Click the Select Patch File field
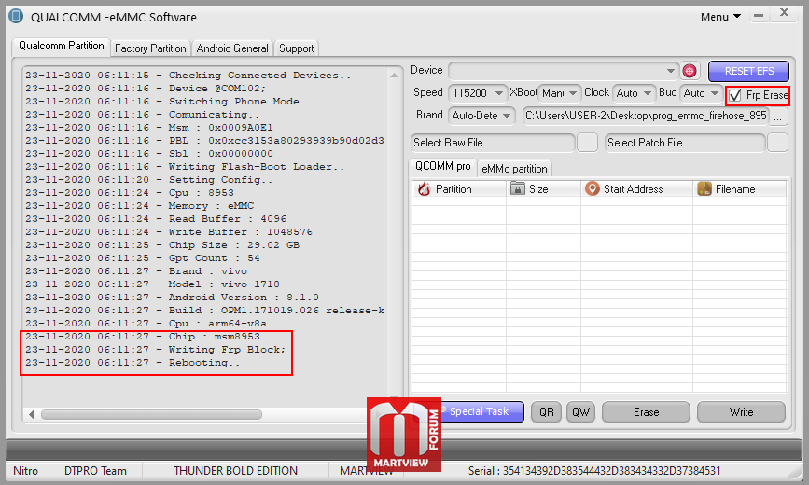 coord(685,143)
